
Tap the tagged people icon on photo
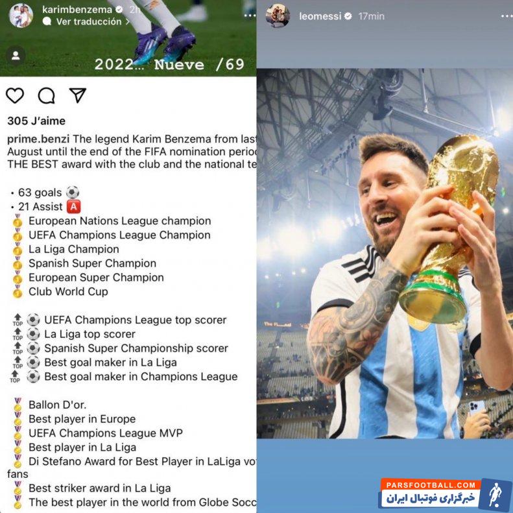coord(16,56)
